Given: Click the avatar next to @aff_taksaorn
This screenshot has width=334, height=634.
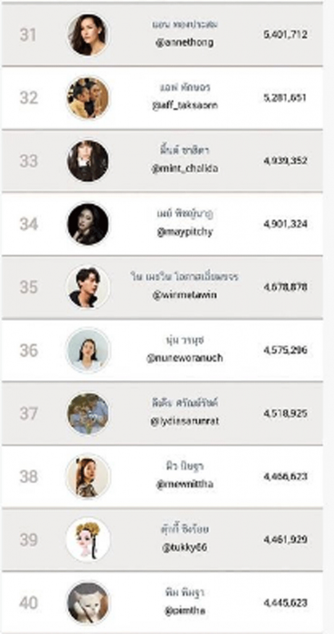Looking at the screenshot, I should tap(88, 98).
